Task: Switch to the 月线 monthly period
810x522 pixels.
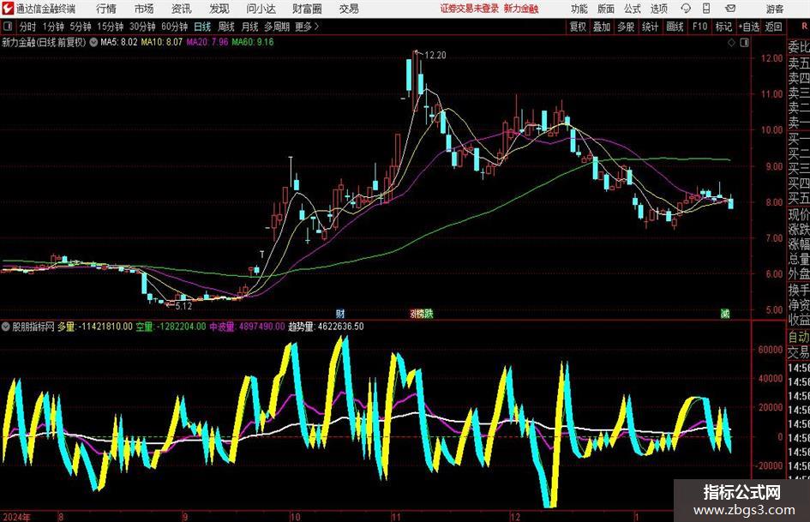Action: click(250, 27)
